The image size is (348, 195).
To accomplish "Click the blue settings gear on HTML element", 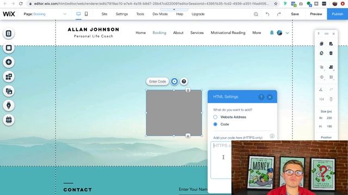I will (x=175, y=82).
